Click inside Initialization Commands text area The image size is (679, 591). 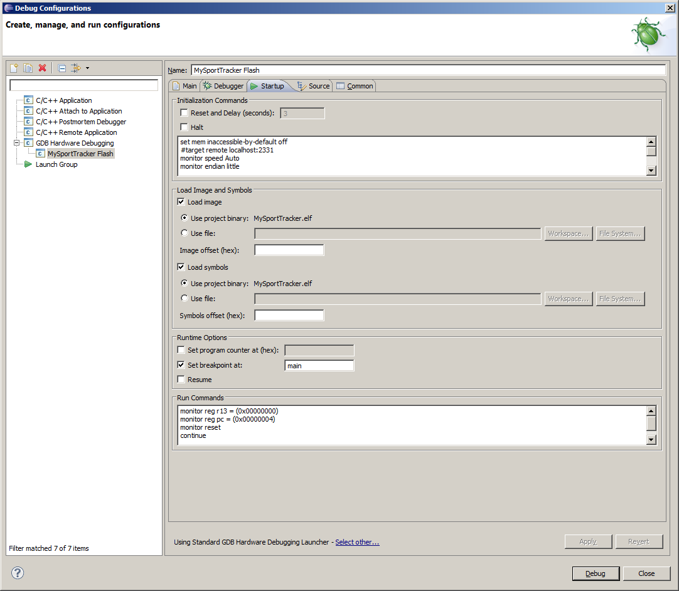pos(412,156)
